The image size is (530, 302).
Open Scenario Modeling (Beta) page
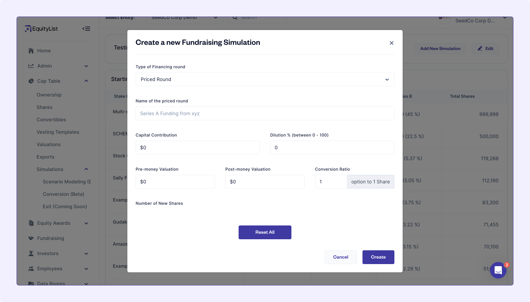coord(67,182)
